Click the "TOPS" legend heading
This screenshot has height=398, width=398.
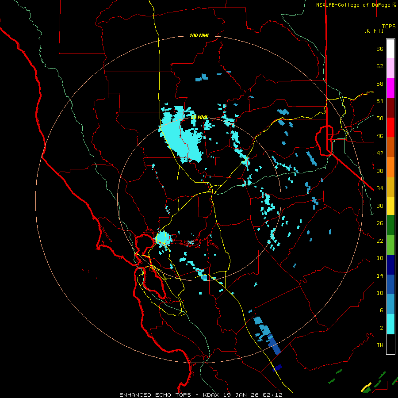(x=389, y=27)
